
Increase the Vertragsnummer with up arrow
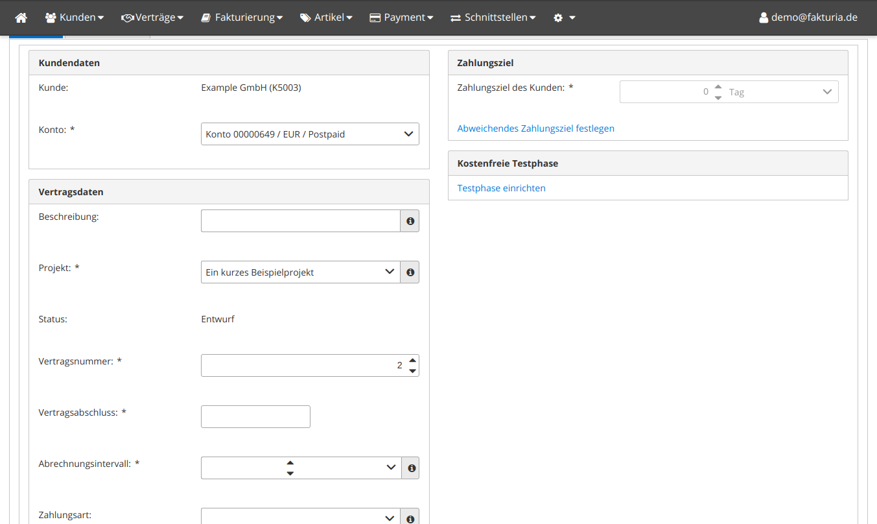(x=412, y=360)
